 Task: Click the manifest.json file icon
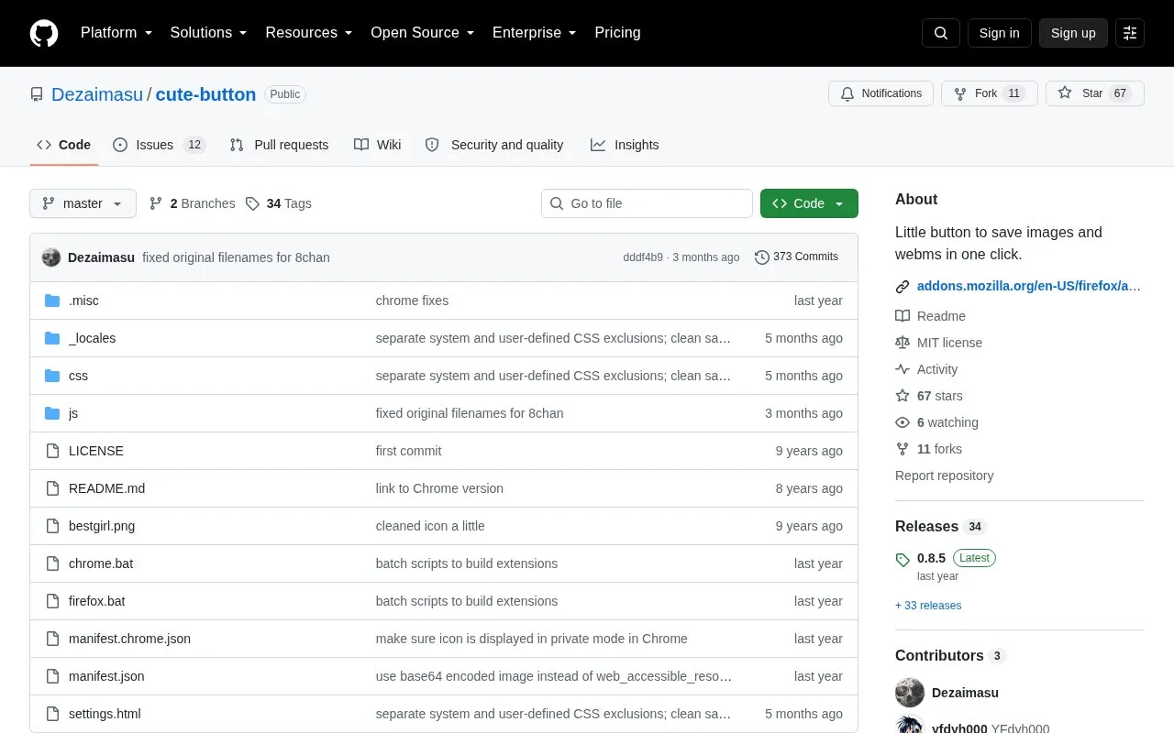pyautogui.click(x=52, y=676)
